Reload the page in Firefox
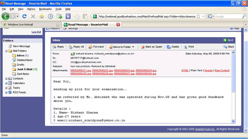Image resolution: width=248 pixels, height=139 pixels. pyautogui.click(x=25, y=16)
